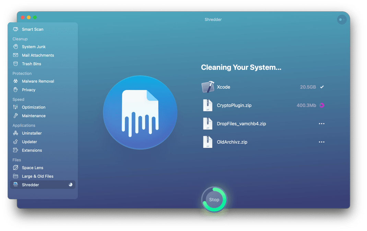Screen dimensions: 367x231
Task: Switch to Malware Removal
Action: (x=43, y=81)
